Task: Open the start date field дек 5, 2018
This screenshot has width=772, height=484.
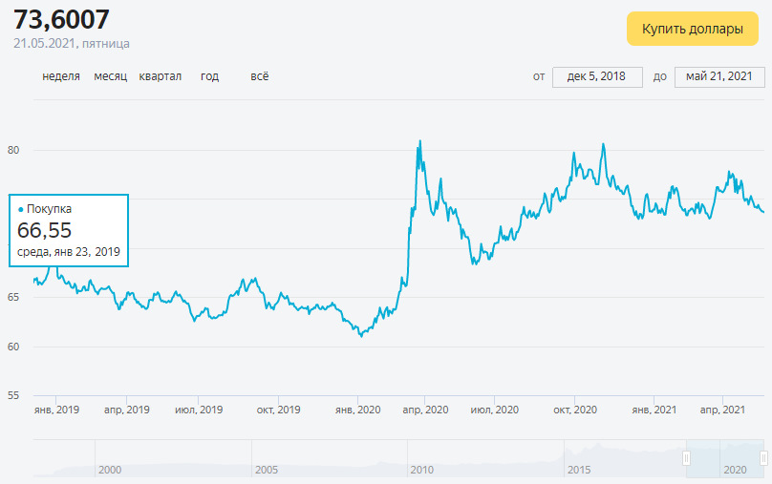Action: pos(597,76)
